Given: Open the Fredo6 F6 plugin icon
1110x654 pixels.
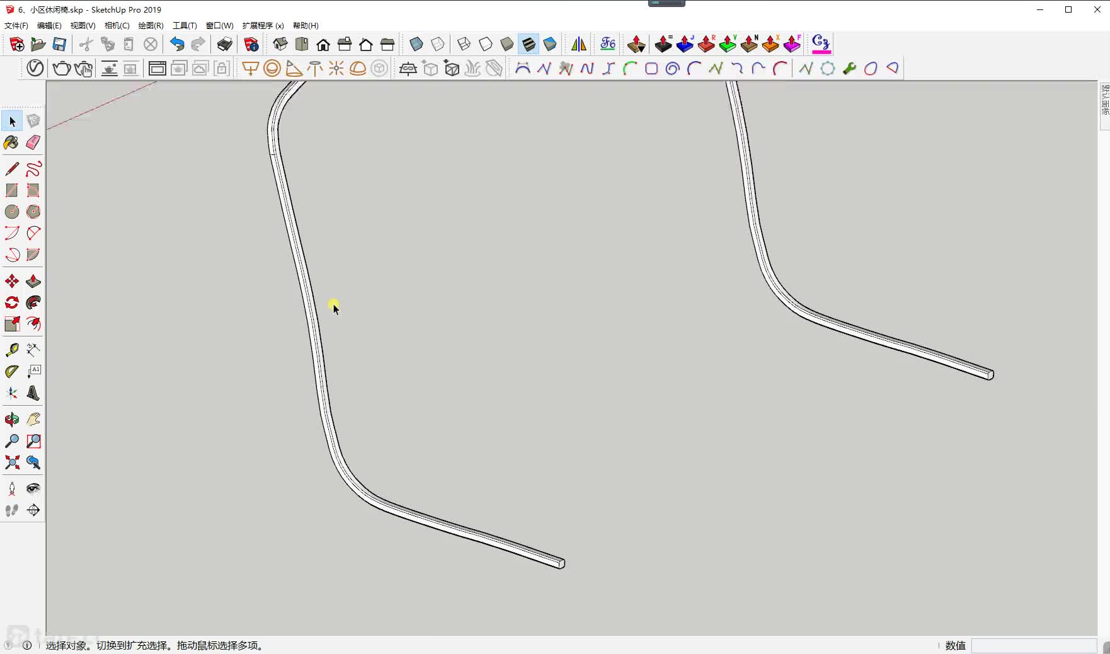Looking at the screenshot, I should (x=608, y=44).
